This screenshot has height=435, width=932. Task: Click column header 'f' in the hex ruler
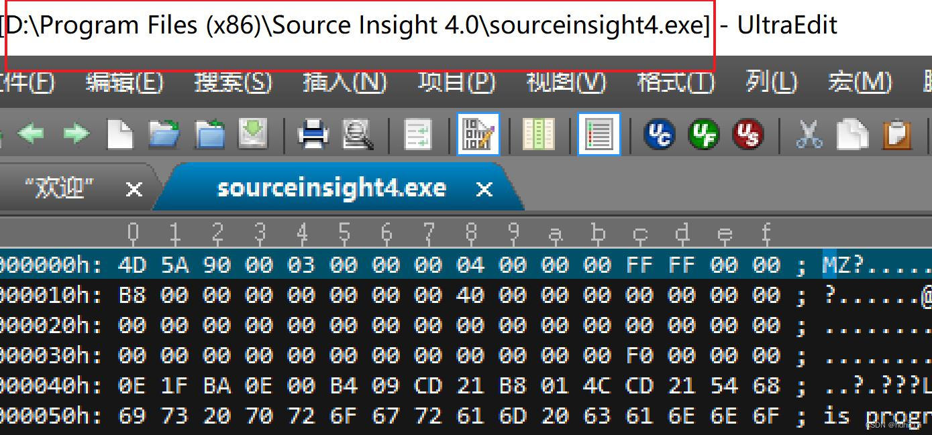pos(766,233)
